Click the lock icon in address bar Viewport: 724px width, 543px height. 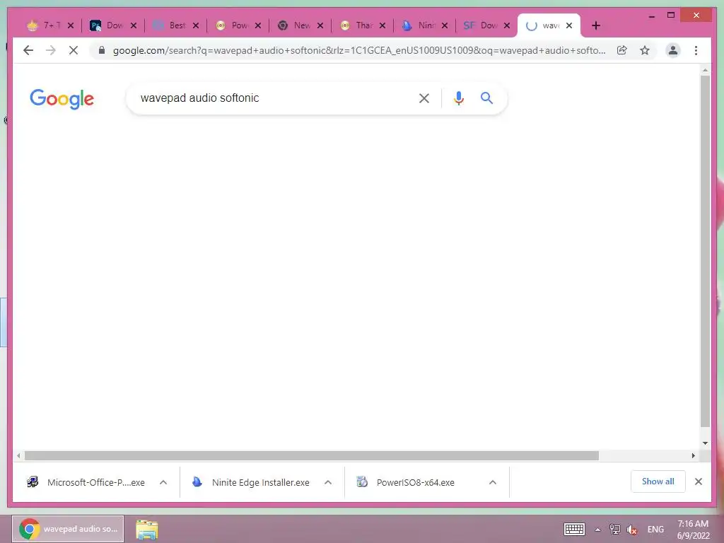[x=102, y=50]
